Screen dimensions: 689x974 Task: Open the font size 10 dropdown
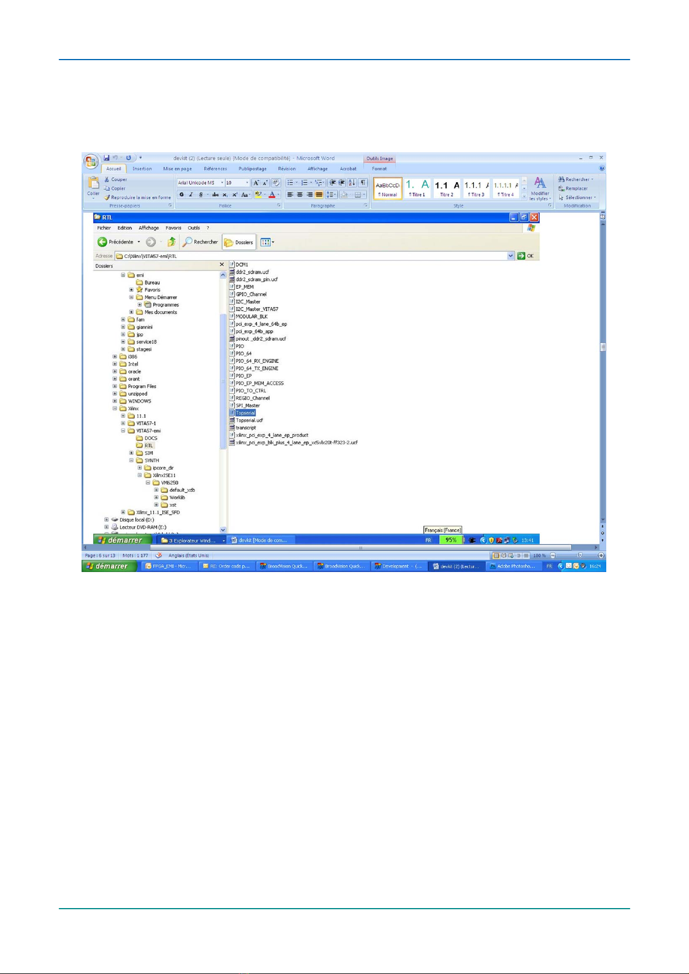[248, 183]
